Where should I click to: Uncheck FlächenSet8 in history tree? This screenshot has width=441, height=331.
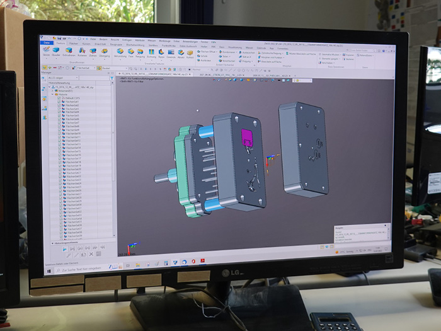59,126
